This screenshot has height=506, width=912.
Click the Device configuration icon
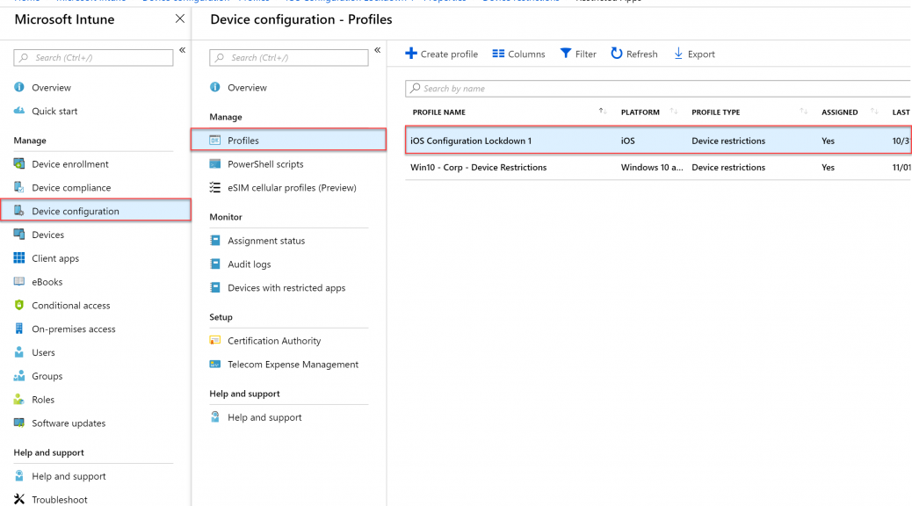pyautogui.click(x=19, y=211)
